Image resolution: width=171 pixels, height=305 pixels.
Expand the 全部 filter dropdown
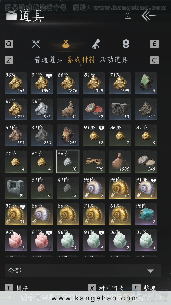pyautogui.click(x=83, y=271)
